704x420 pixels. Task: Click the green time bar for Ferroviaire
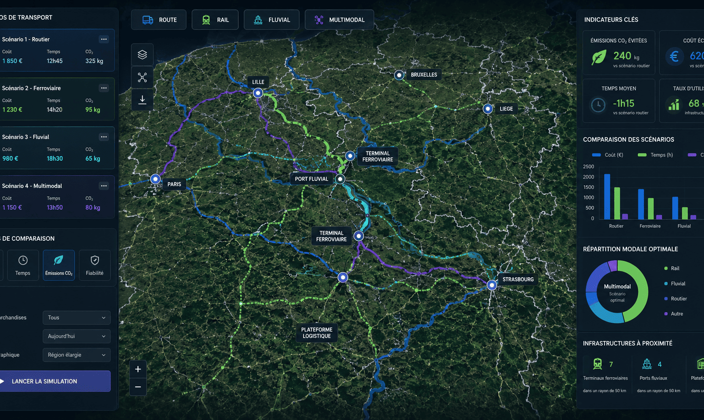[651, 209]
